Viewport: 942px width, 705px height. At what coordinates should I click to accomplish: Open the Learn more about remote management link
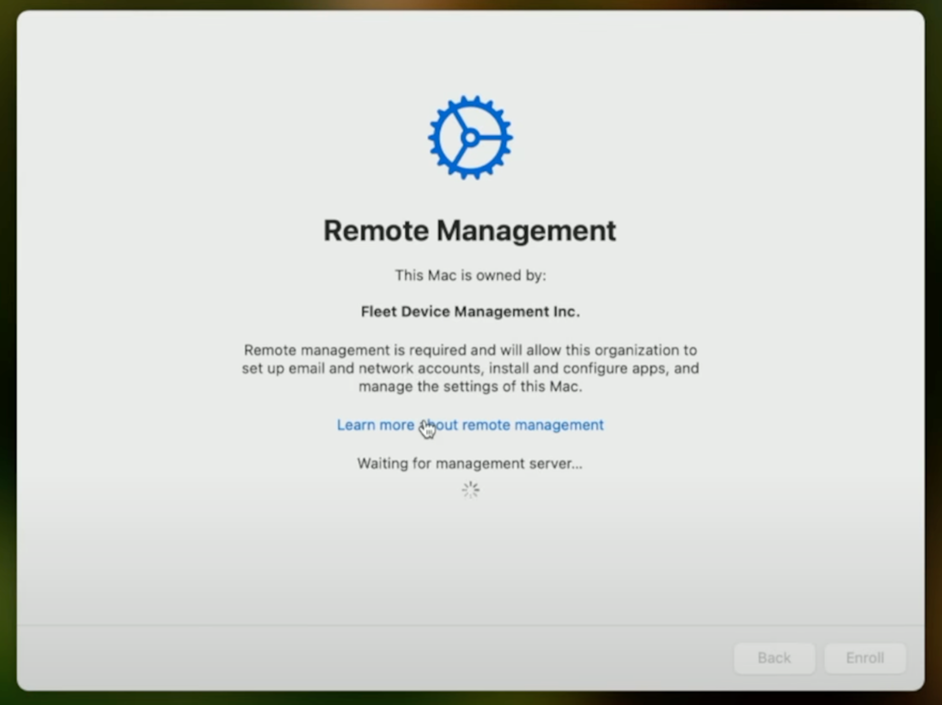(470, 425)
